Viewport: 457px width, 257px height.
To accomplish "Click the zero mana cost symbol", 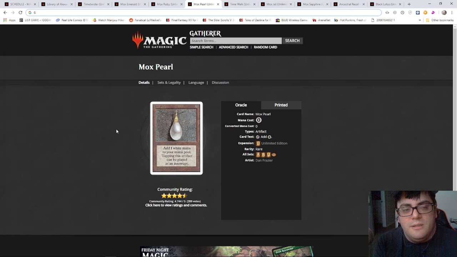I will pyautogui.click(x=258, y=120).
